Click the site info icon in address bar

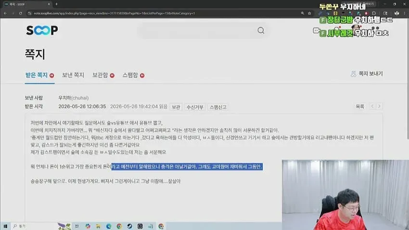pyautogui.click(x=29, y=13)
